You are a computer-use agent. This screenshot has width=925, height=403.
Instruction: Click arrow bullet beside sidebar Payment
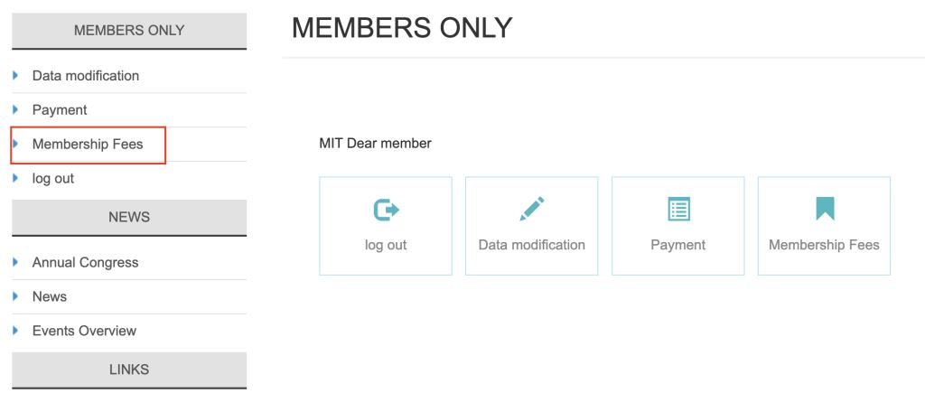pos(15,109)
